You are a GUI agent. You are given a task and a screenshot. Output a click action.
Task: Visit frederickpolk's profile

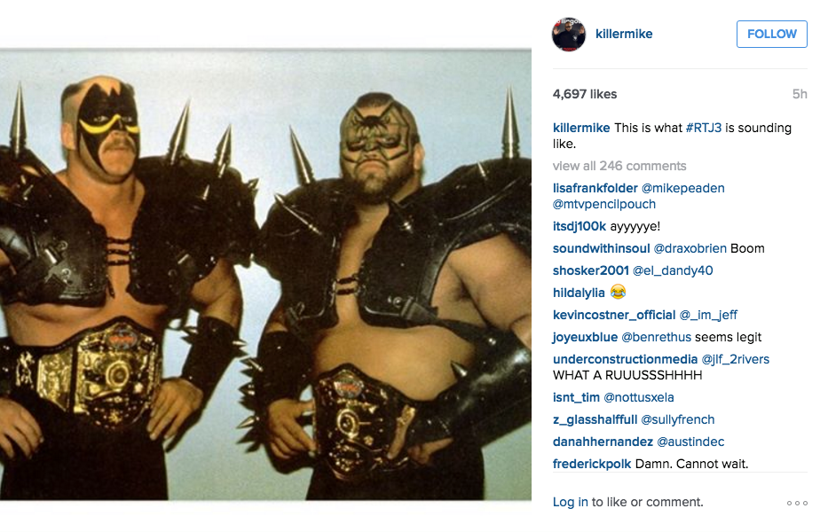coord(592,464)
